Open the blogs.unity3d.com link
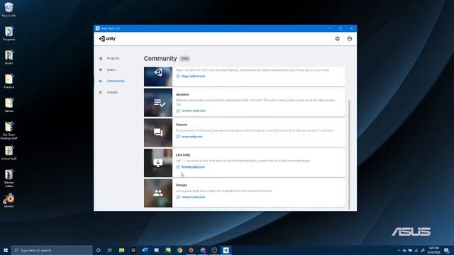Viewport: 454px width, 255px height. pyautogui.click(x=193, y=76)
